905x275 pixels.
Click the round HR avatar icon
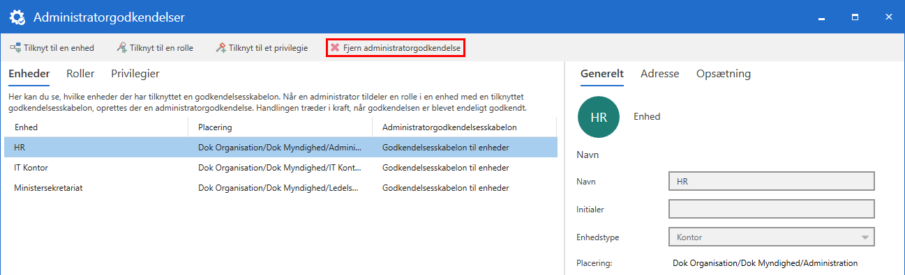click(599, 117)
